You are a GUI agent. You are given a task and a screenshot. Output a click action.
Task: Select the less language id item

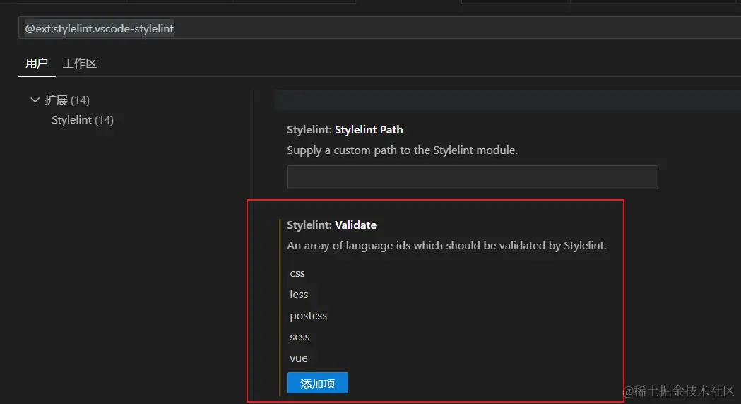pyautogui.click(x=299, y=295)
